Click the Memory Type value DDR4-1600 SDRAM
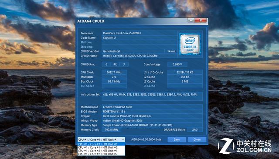 point(152,125)
